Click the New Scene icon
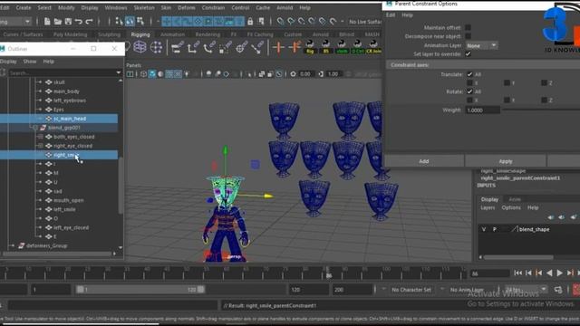The image size is (580, 326). tap(47, 22)
